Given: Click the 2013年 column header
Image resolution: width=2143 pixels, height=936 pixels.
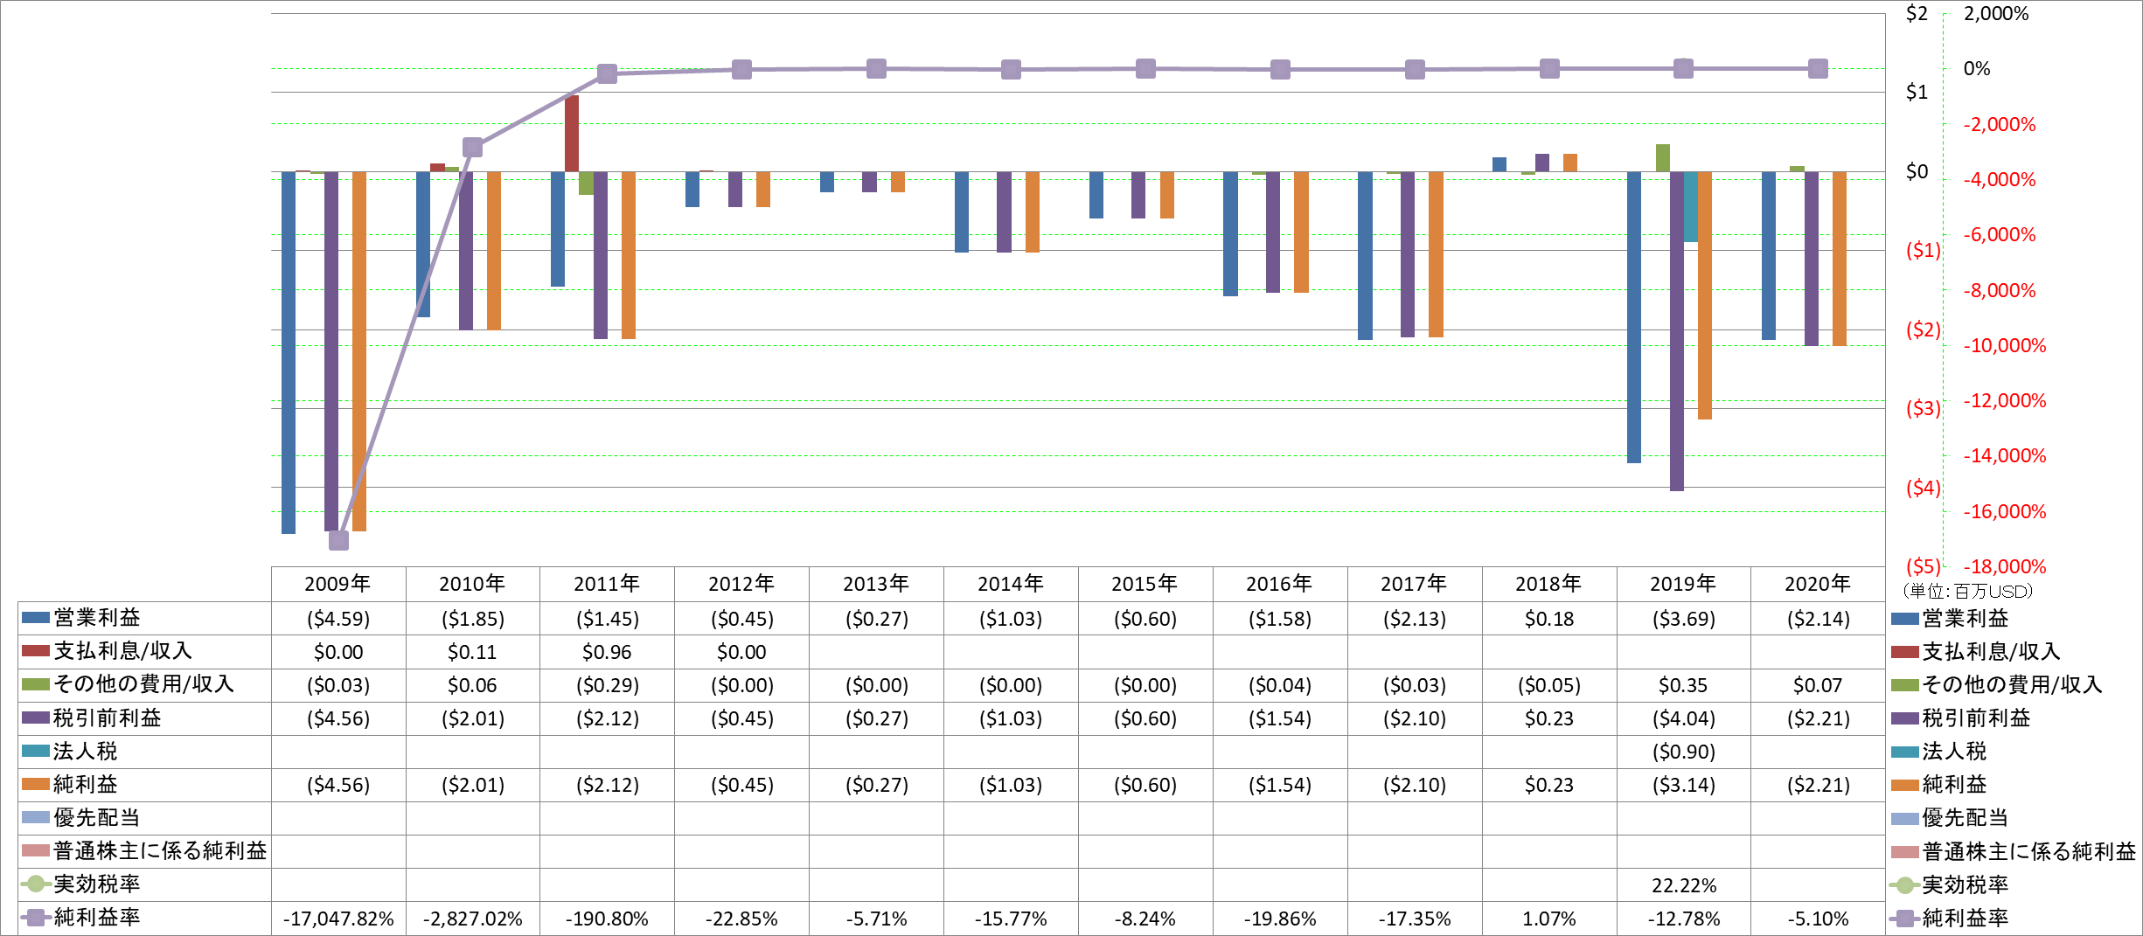Looking at the screenshot, I should 876,584.
